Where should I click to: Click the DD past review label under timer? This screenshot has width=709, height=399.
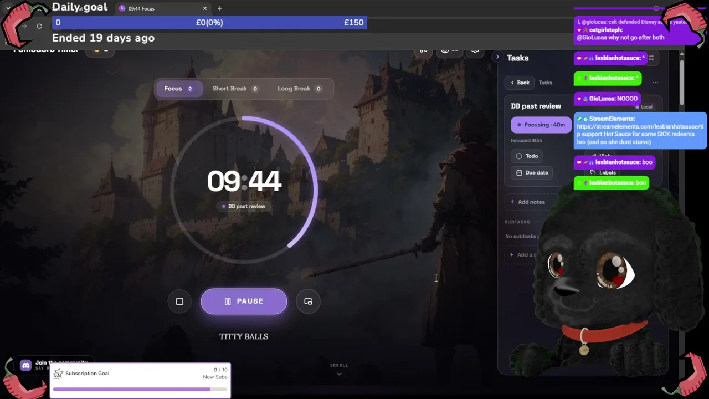click(x=244, y=206)
